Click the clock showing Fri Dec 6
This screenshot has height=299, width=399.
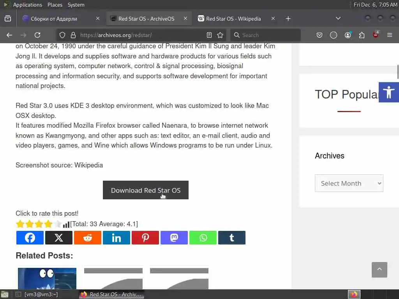[375, 5]
